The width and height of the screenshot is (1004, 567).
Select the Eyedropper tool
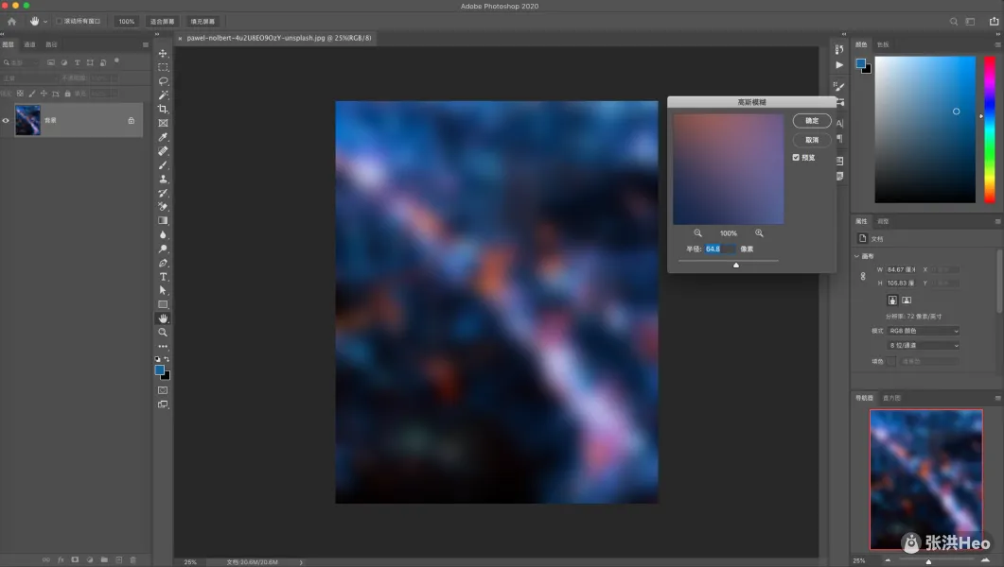click(163, 137)
